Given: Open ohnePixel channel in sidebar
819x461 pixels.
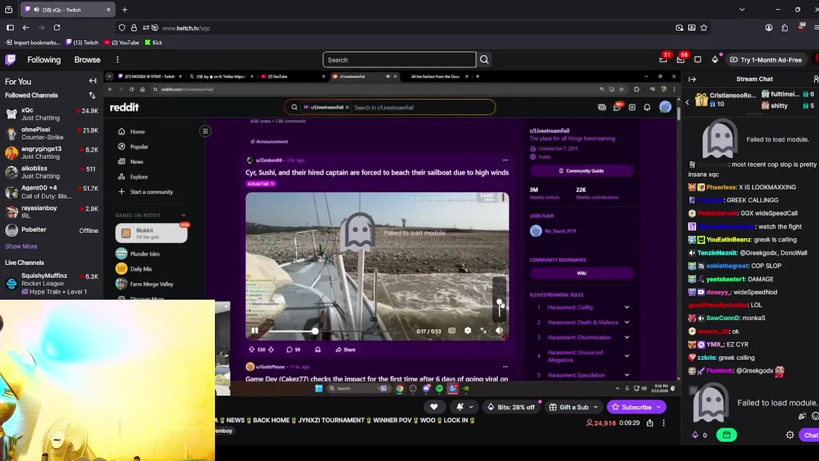Looking at the screenshot, I should pyautogui.click(x=51, y=133).
